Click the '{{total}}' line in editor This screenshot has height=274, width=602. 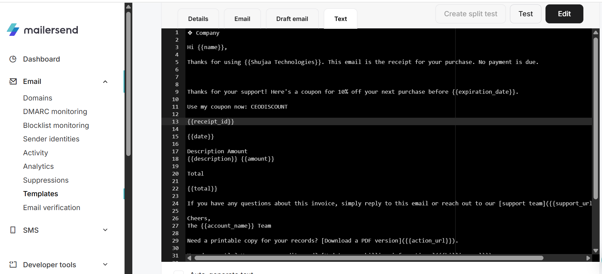[202, 188]
